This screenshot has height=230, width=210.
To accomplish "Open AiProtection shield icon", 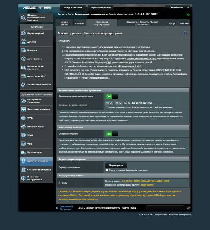I will tap(23, 59).
